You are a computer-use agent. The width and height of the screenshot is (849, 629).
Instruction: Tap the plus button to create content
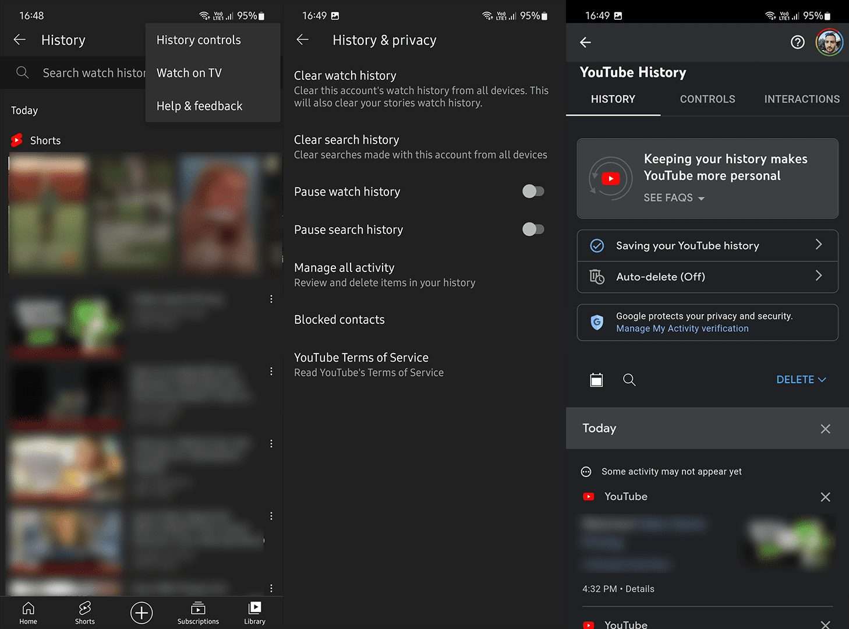coord(141,613)
